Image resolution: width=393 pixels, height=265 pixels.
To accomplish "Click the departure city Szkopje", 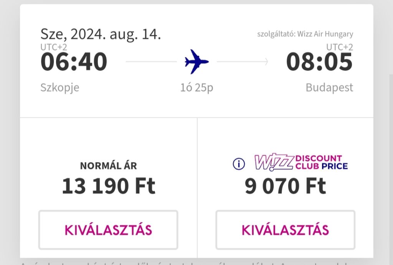I will pyautogui.click(x=59, y=88).
